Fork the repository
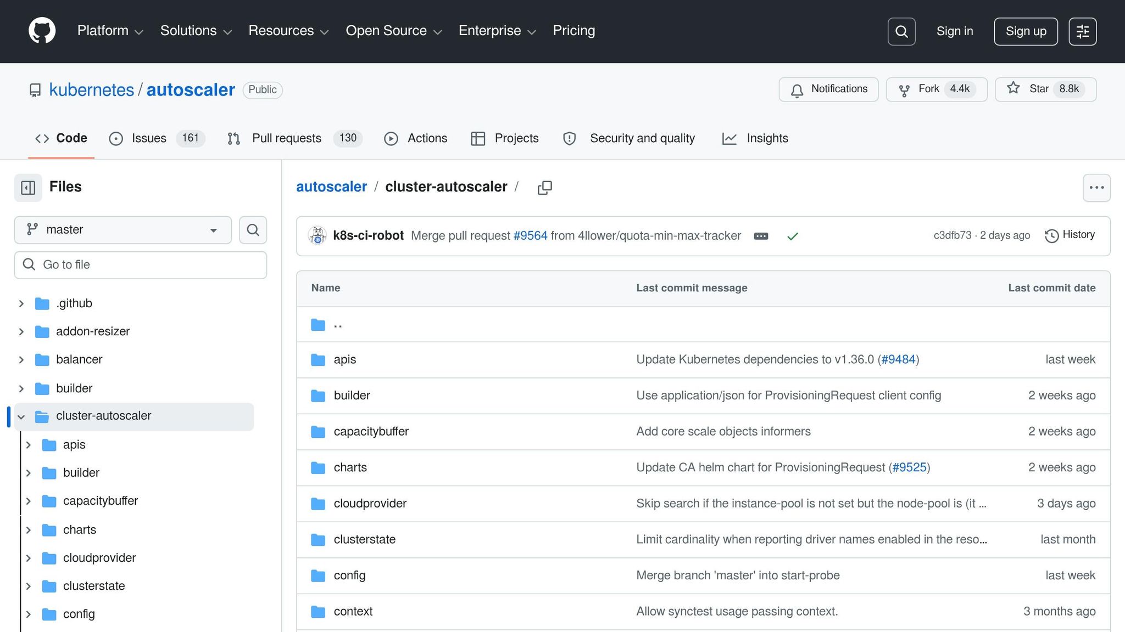 [x=936, y=89]
